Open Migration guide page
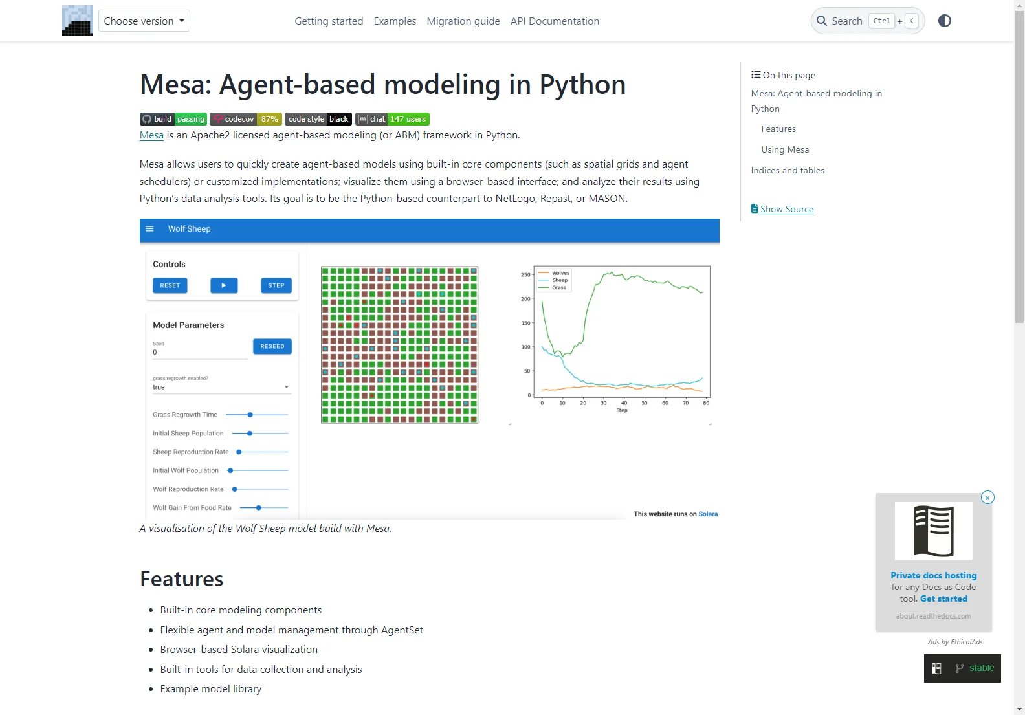 463,21
